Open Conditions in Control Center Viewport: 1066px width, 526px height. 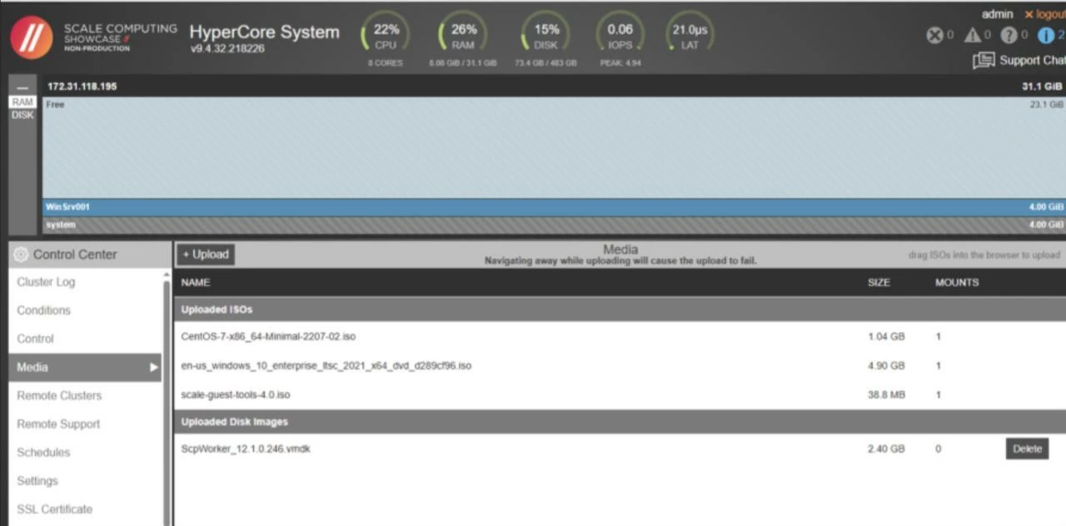[43, 310]
